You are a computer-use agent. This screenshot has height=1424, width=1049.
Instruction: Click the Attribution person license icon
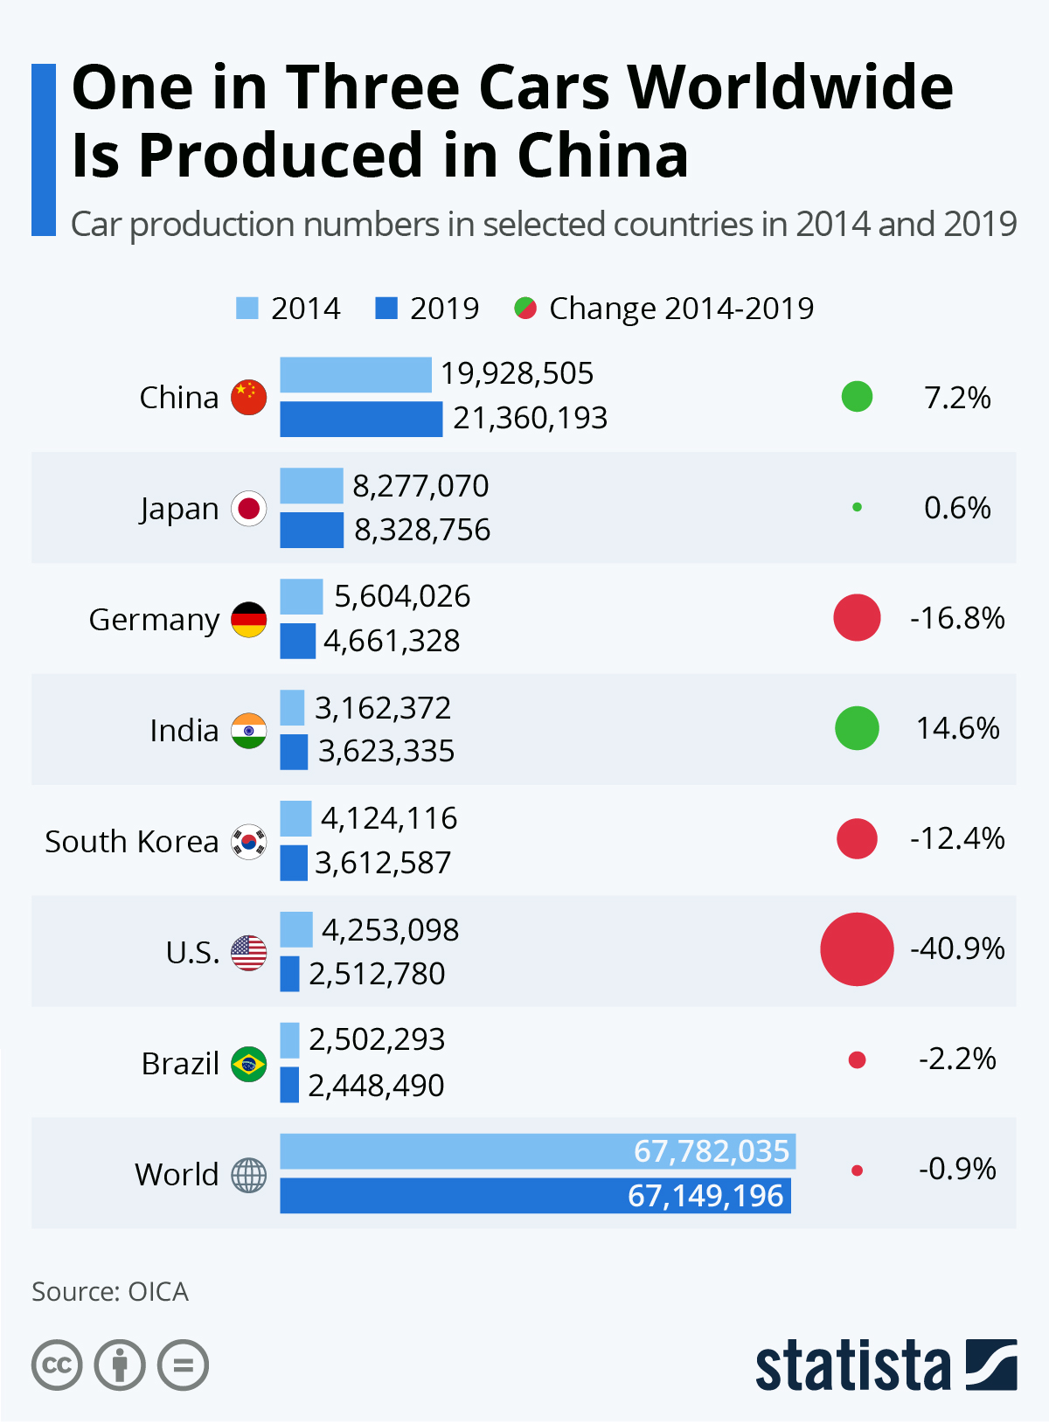click(120, 1365)
